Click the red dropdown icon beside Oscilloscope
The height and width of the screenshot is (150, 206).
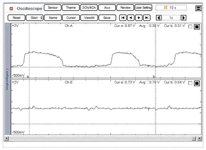click(11, 8)
